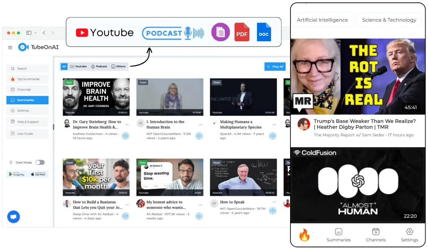Viewport: 428px width, 249px height.
Task: Open Search in the sidebar
Action: click(x=27, y=69)
